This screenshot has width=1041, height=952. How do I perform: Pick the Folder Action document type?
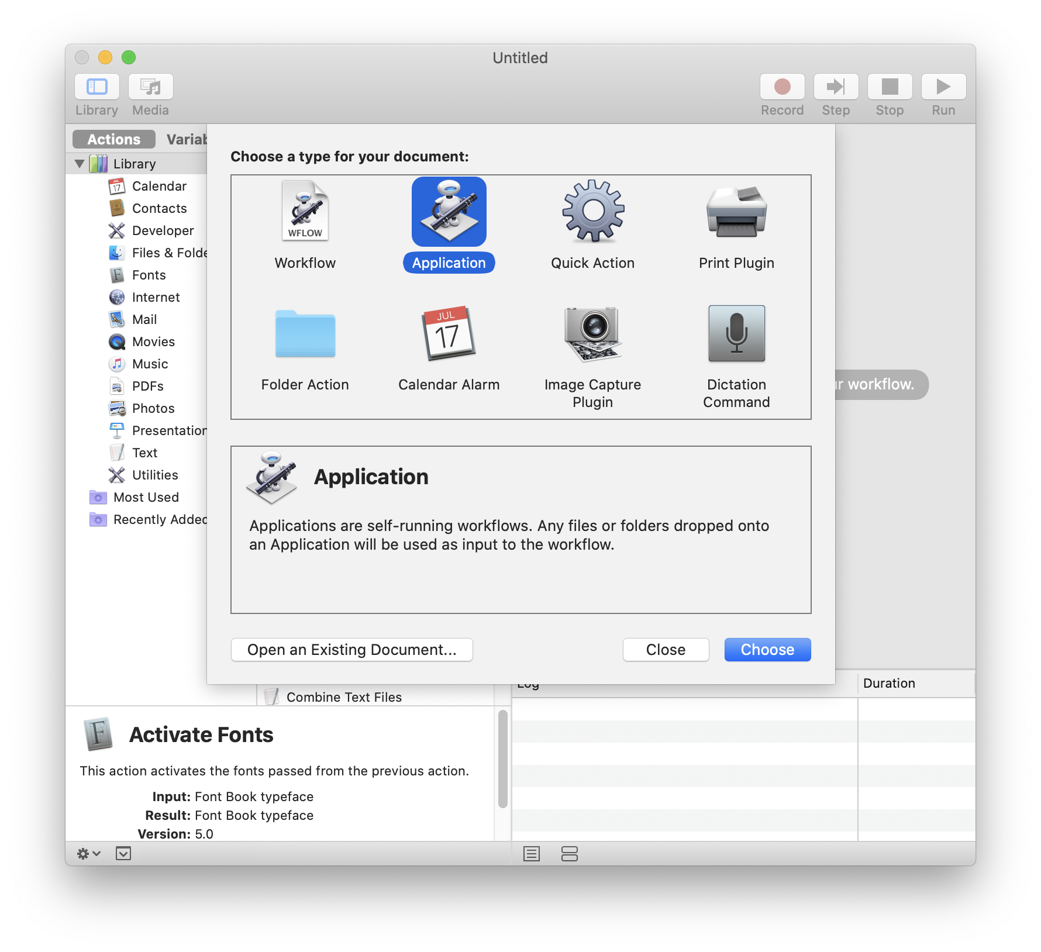click(305, 334)
